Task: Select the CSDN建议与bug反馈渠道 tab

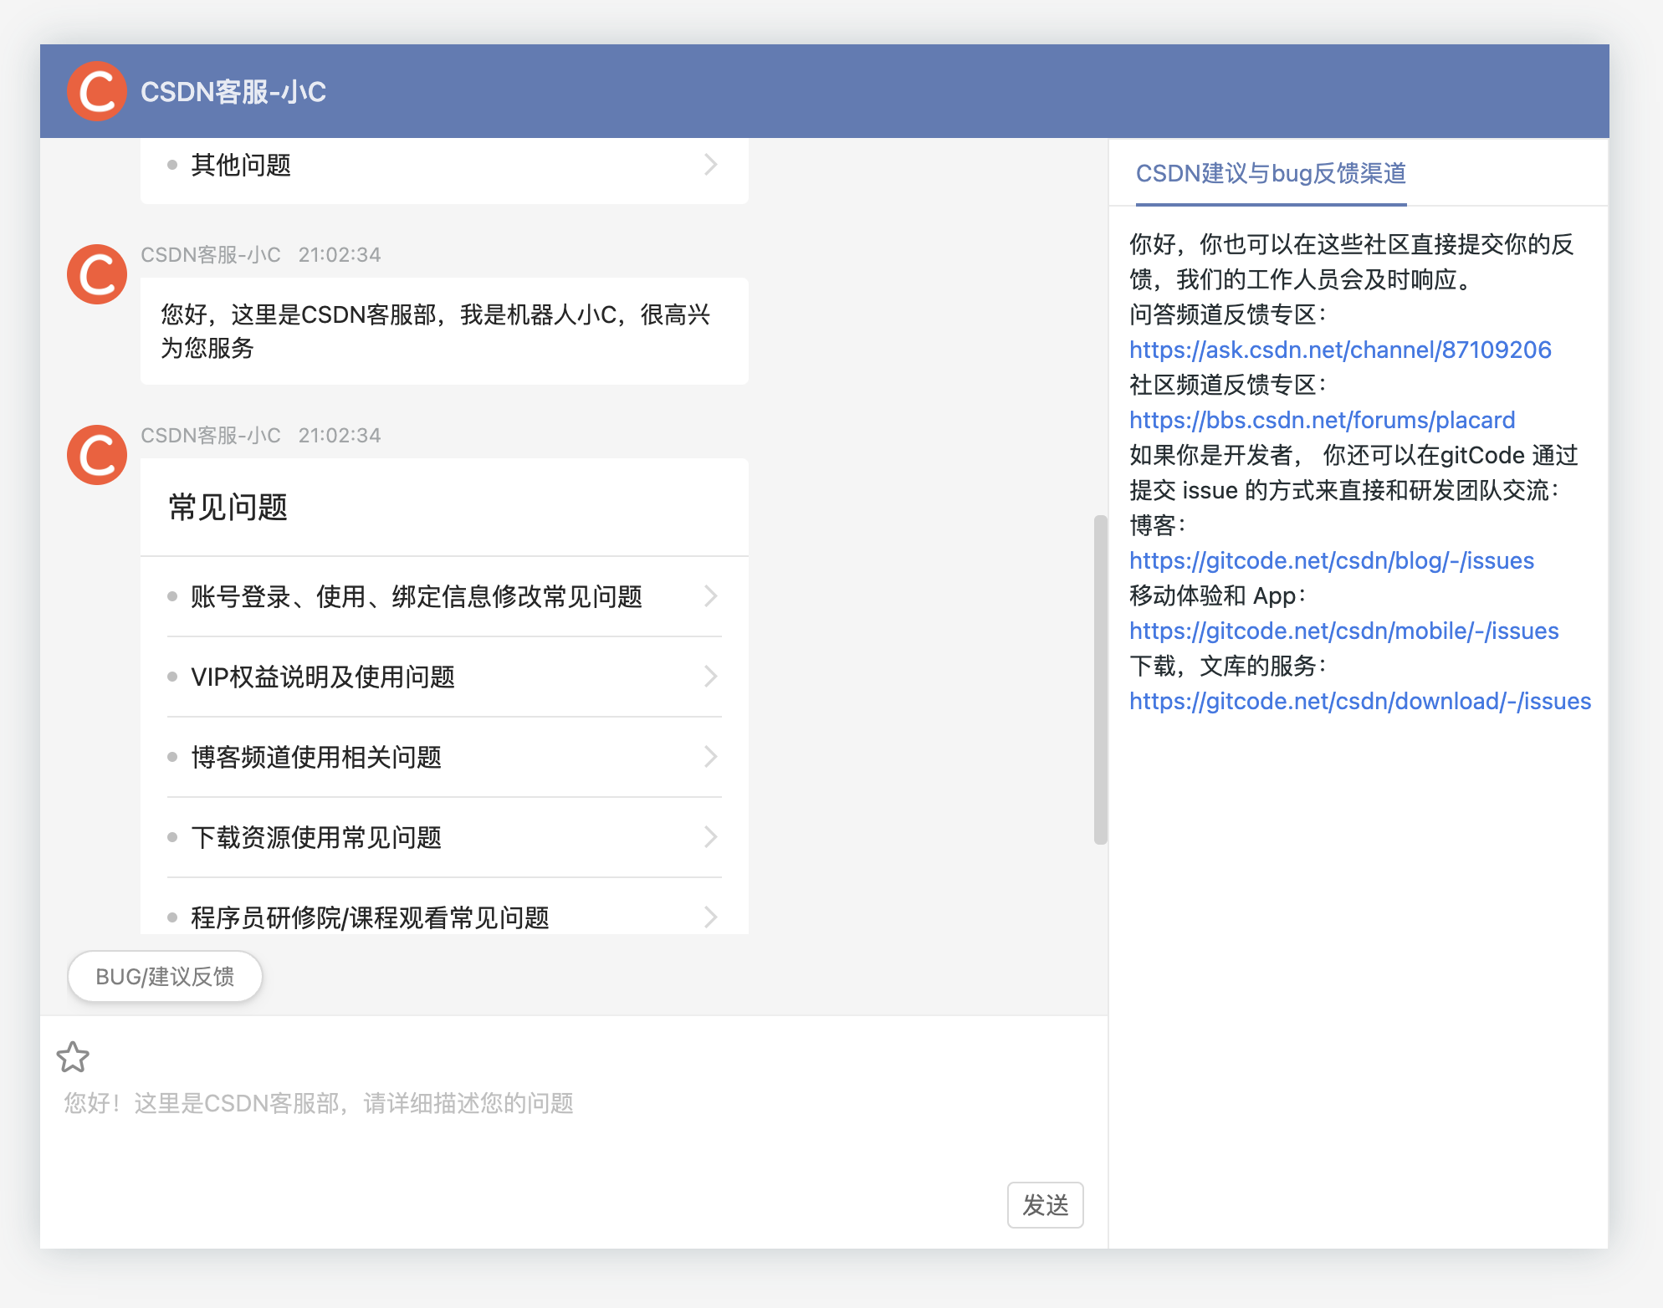Action: [1271, 174]
